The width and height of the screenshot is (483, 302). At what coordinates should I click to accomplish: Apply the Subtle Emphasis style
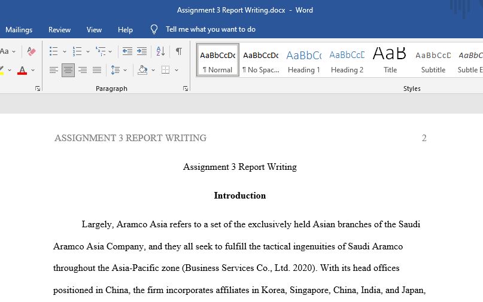point(469,60)
